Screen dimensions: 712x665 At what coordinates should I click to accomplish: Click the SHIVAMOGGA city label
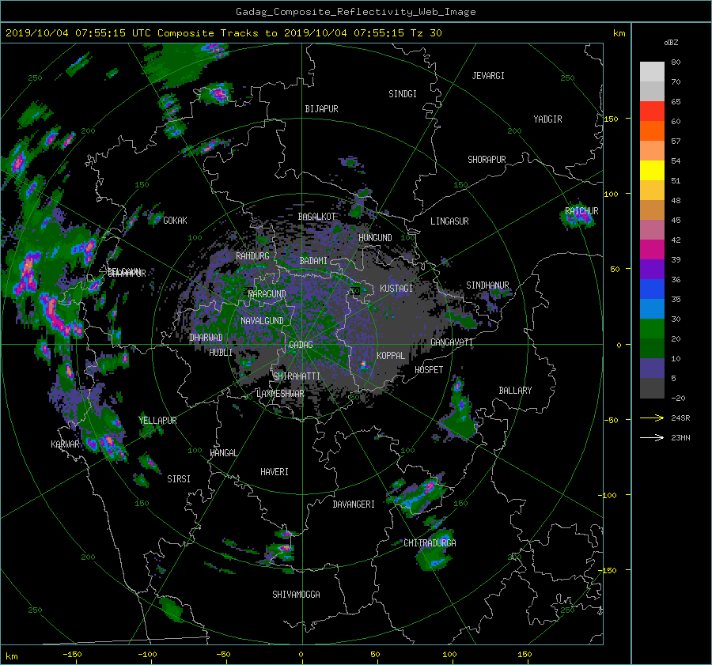coord(296,595)
